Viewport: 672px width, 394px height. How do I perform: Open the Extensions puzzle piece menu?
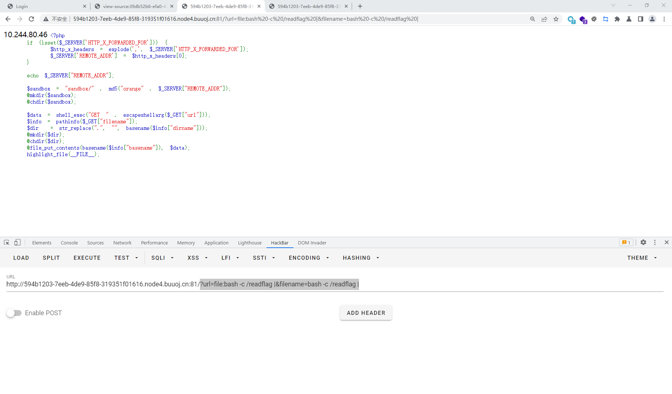617,19
